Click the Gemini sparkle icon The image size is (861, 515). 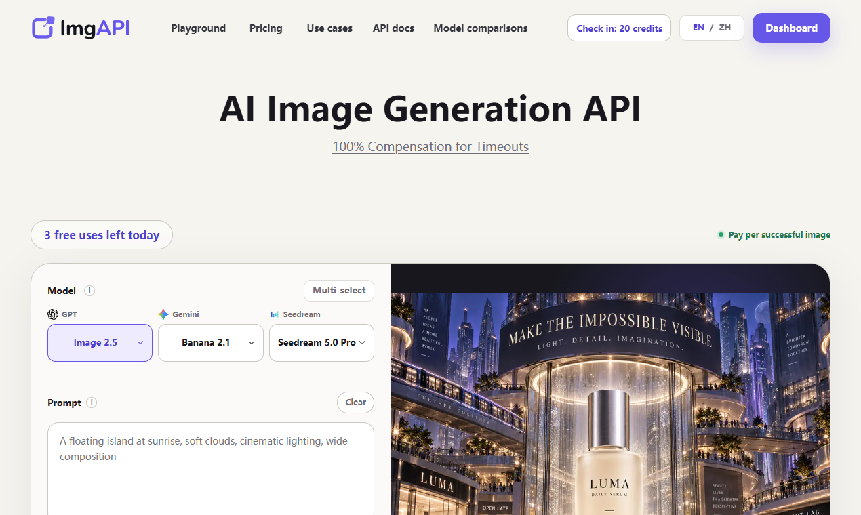[x=163, y=314]
